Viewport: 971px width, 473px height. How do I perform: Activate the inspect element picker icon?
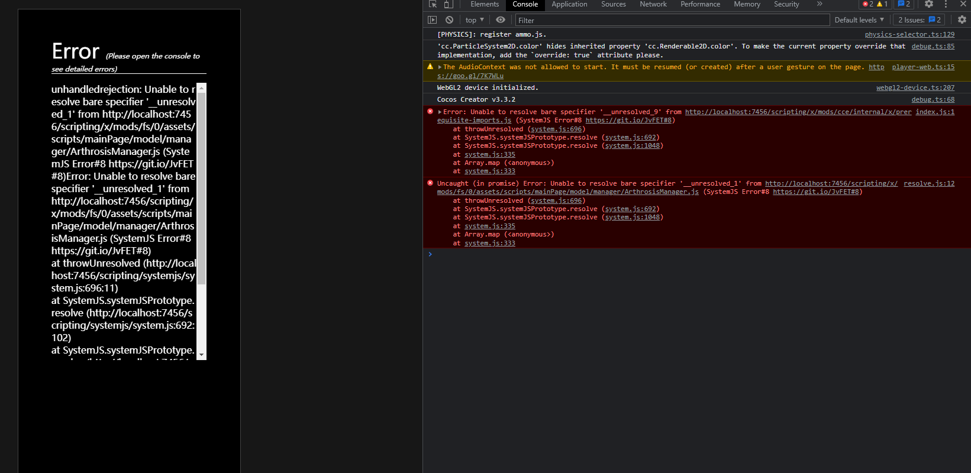click(x=433, y=4)
